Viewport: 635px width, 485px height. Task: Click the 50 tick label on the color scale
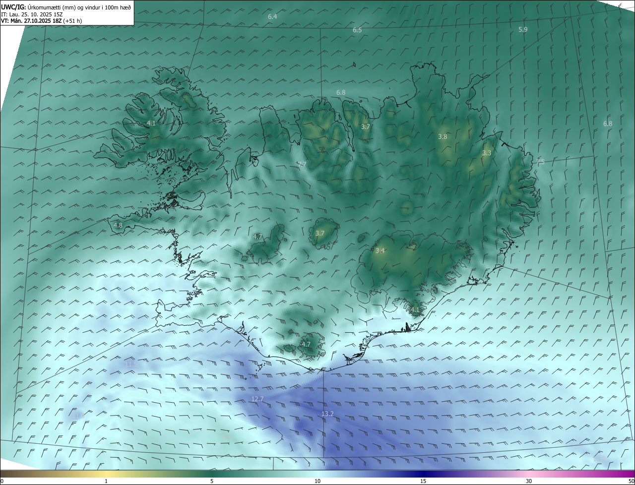631,481
